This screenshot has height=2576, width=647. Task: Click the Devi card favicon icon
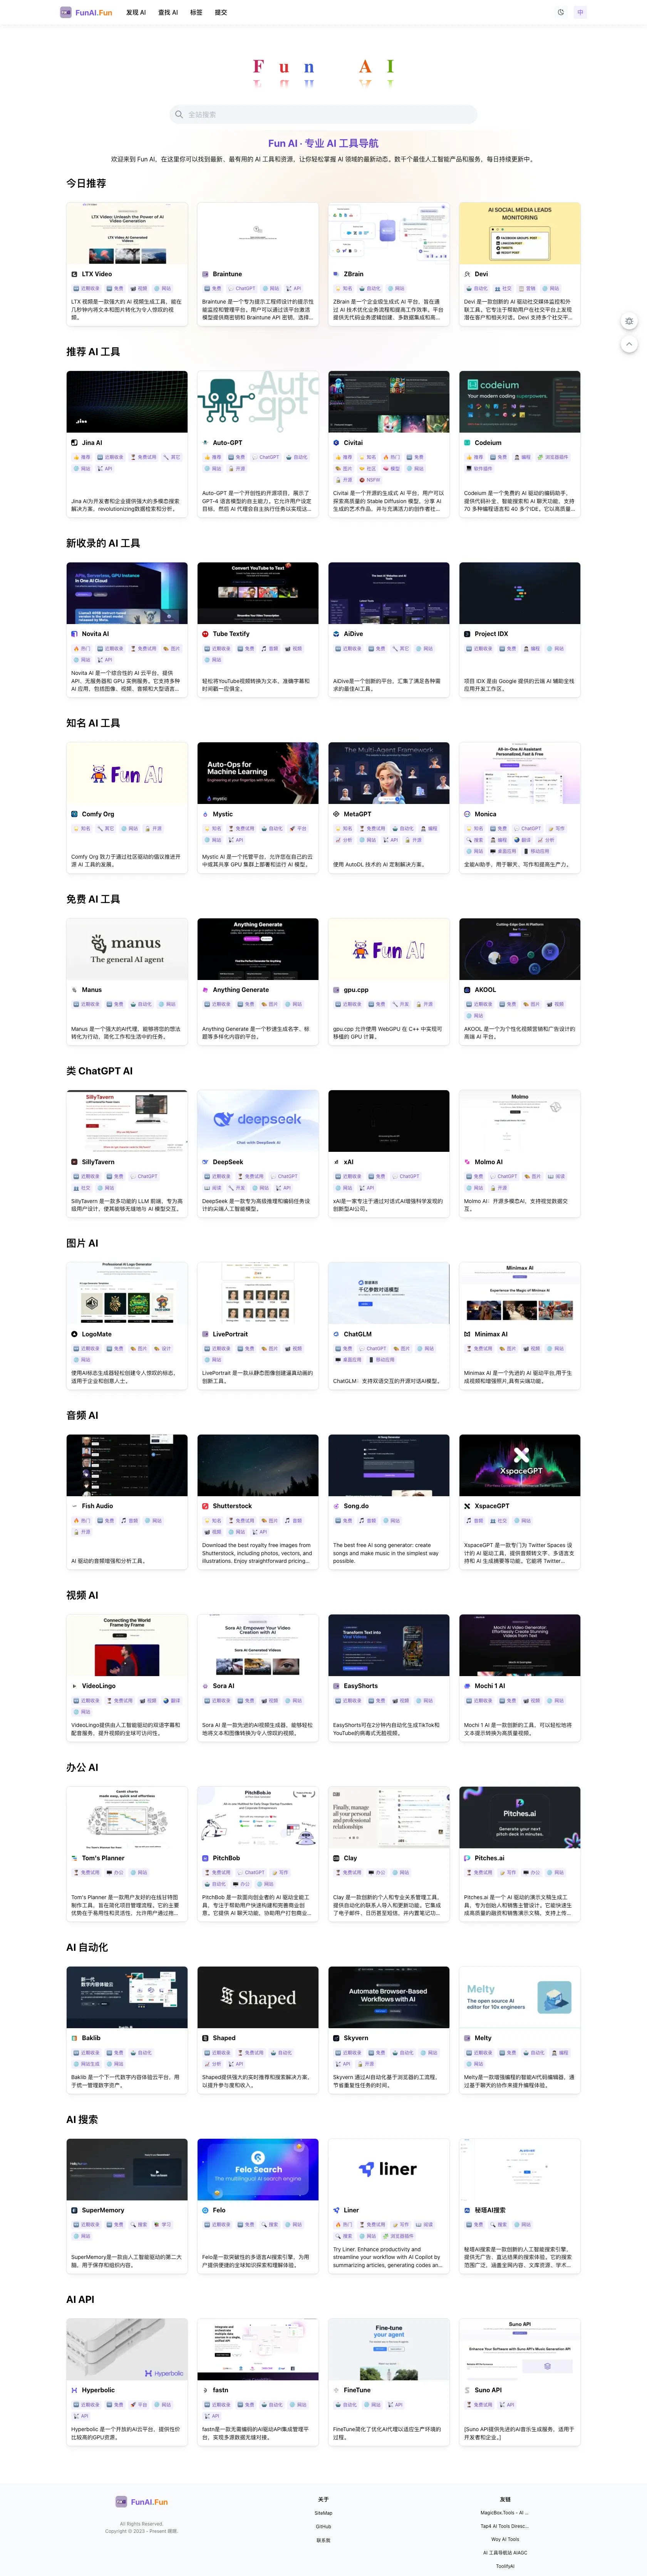[x=467, y=274]
